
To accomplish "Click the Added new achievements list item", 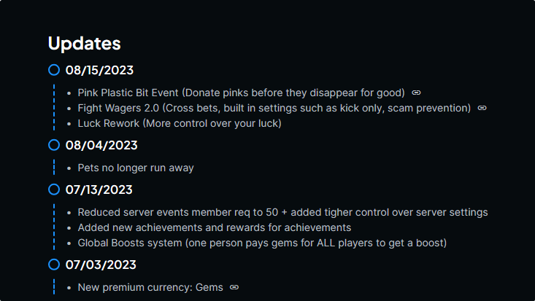I will coord(215,227).
